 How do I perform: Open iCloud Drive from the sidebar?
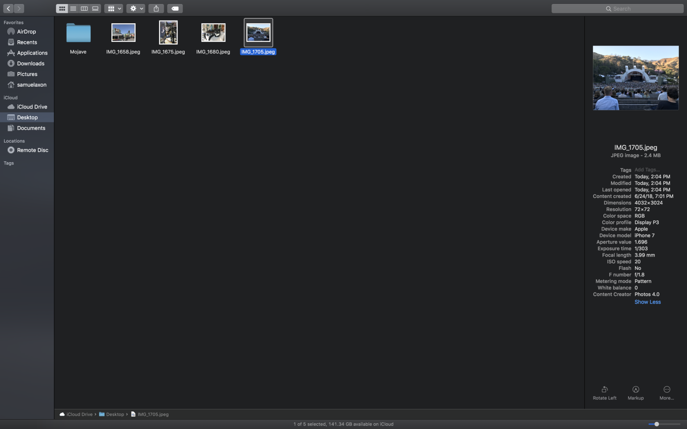click(31, 106)
